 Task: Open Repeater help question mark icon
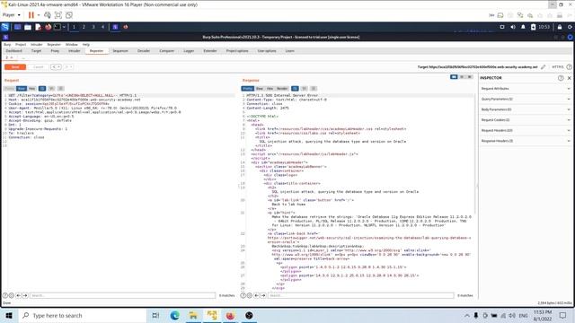click(569, 67)
